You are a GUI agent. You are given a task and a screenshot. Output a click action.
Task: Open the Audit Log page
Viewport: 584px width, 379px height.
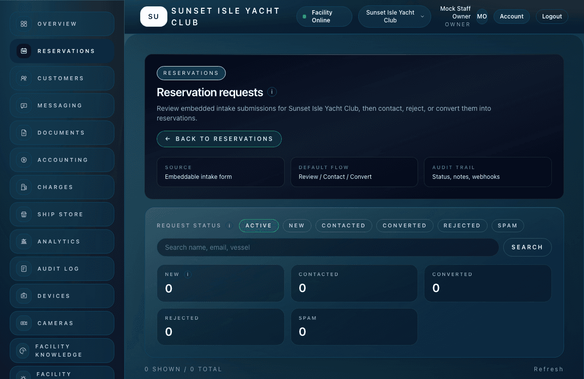[62, 269]
